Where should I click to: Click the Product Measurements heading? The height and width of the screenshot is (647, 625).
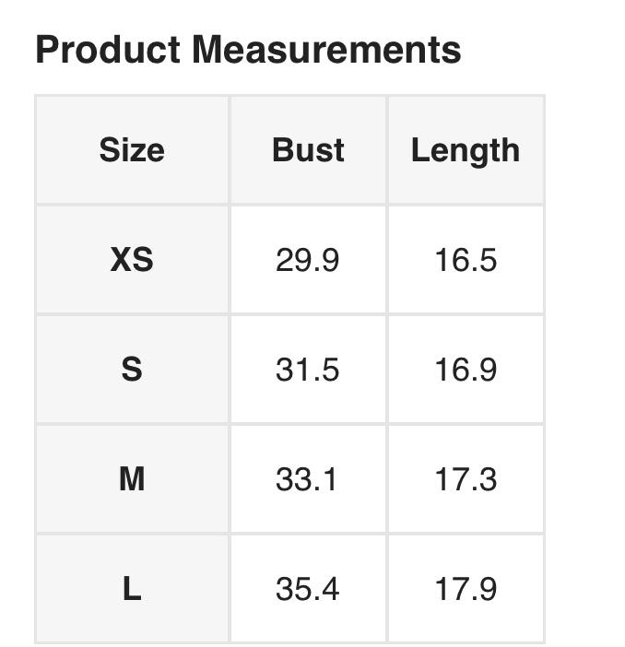click(248, 50)
